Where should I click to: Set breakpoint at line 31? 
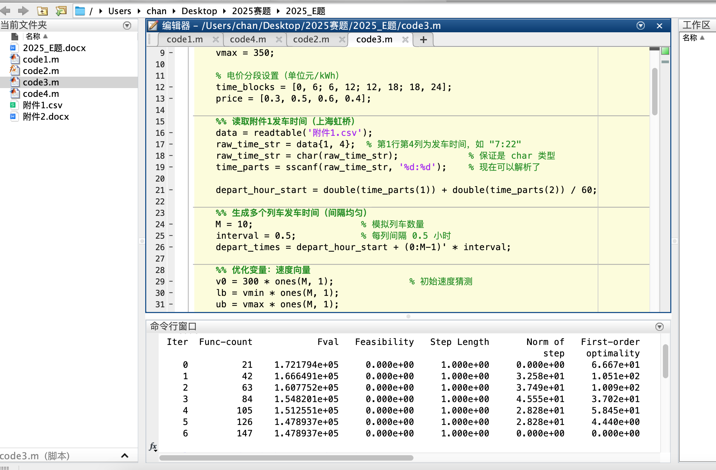pos(171,305)
